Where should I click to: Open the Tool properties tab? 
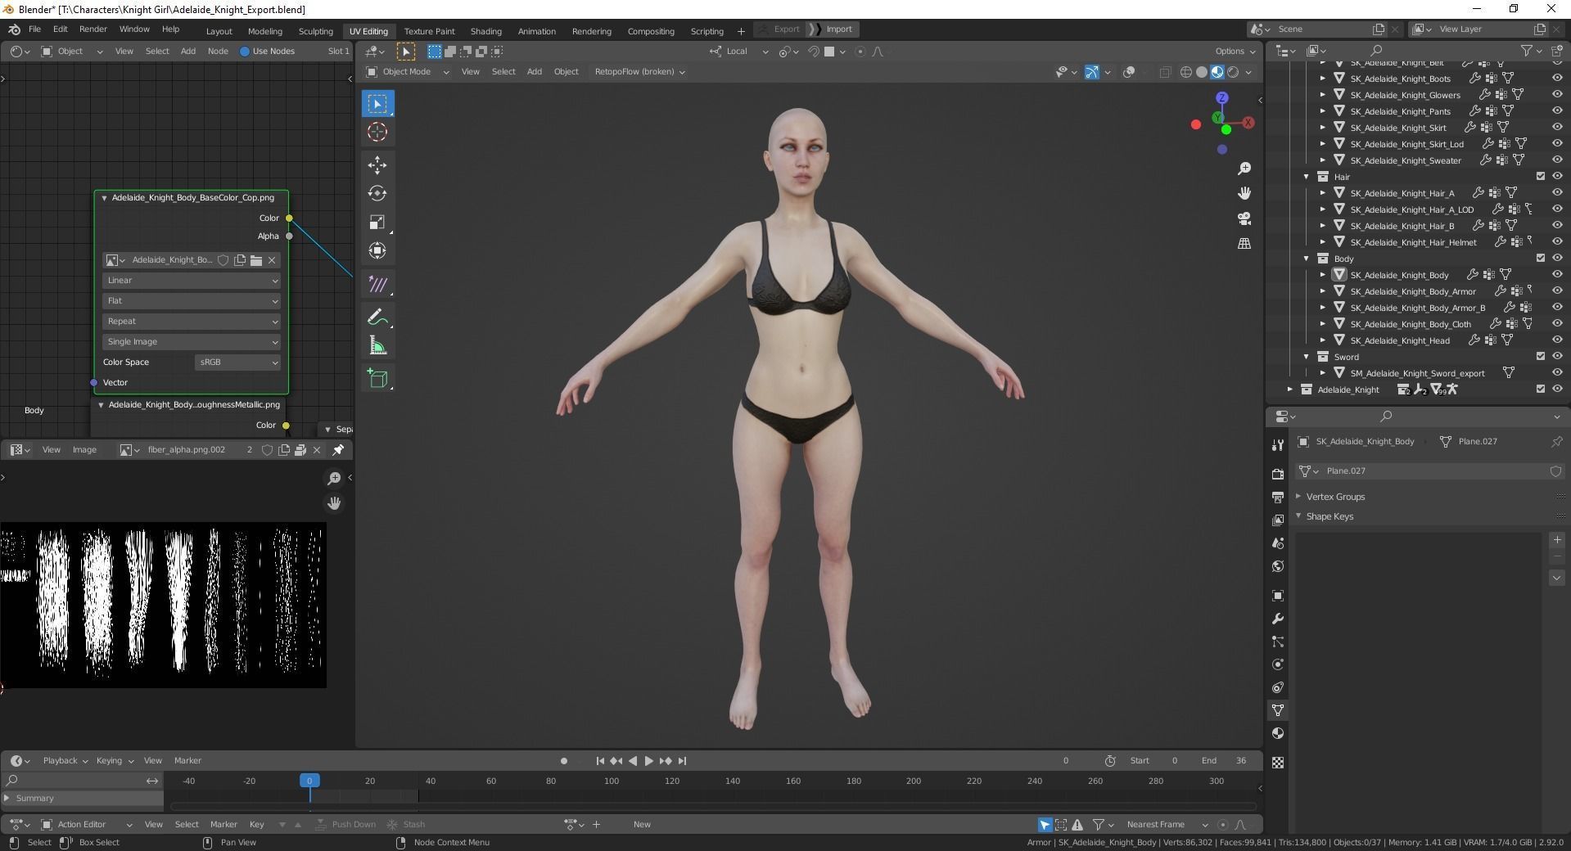coord(1278,445)
